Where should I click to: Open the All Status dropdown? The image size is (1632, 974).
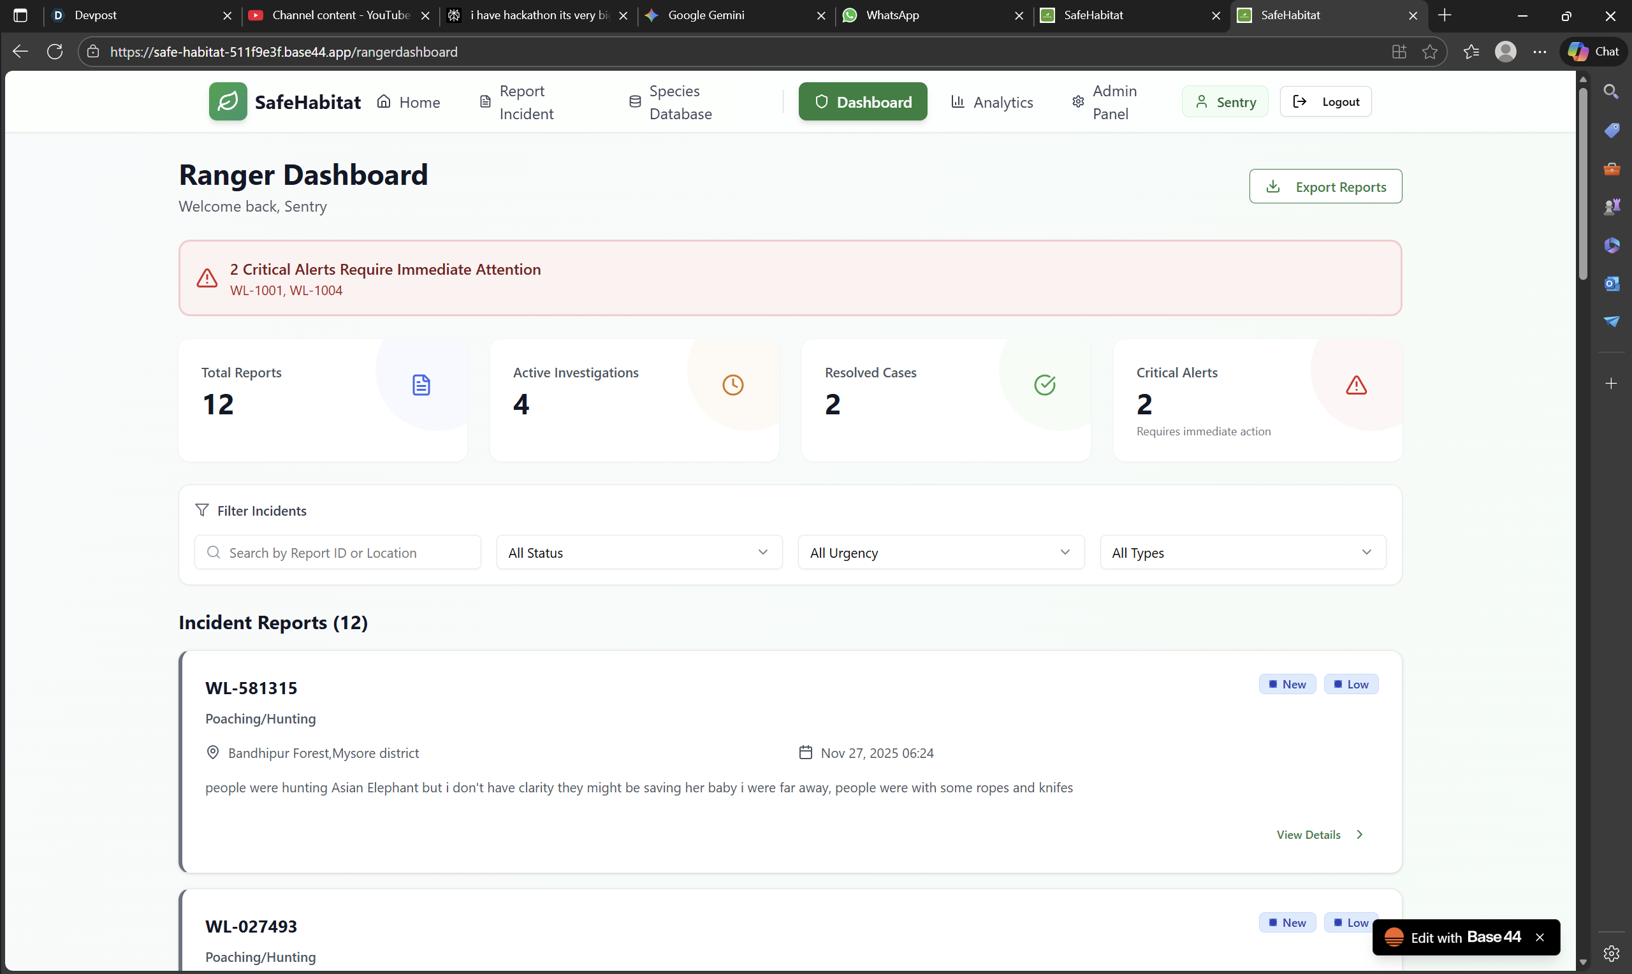click(x=639, y=553)
